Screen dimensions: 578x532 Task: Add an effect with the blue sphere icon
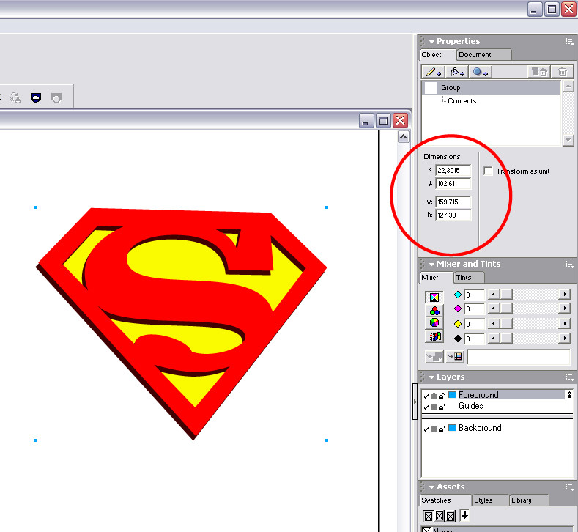[480, 72]
